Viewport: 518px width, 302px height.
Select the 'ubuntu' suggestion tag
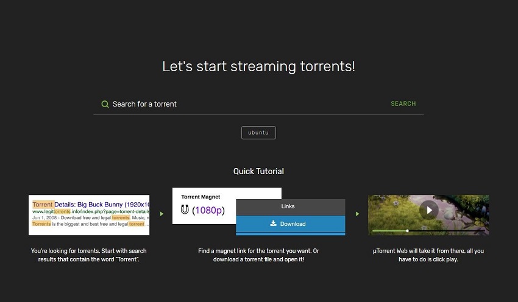pos(258,133)
